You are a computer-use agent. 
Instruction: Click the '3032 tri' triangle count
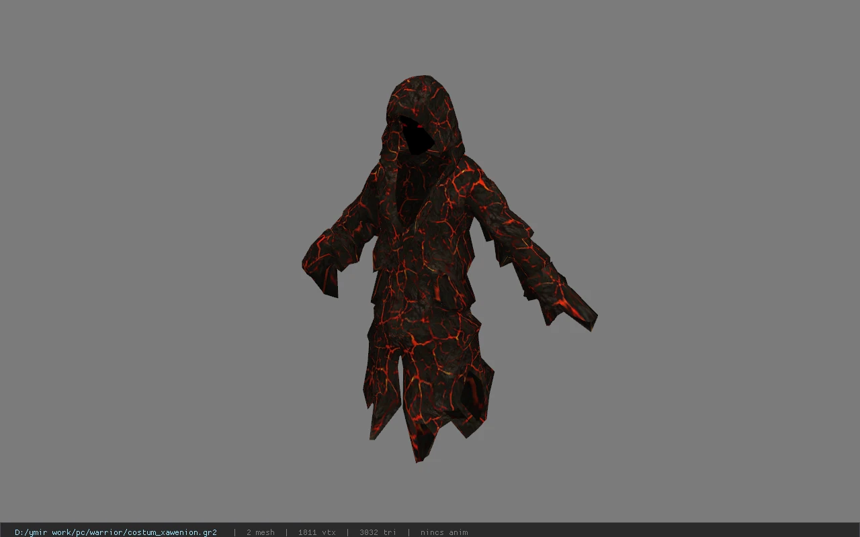tap(378, 532)
